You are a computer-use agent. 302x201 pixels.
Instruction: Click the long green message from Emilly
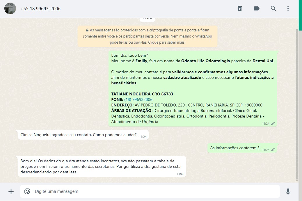click(192, 87)
